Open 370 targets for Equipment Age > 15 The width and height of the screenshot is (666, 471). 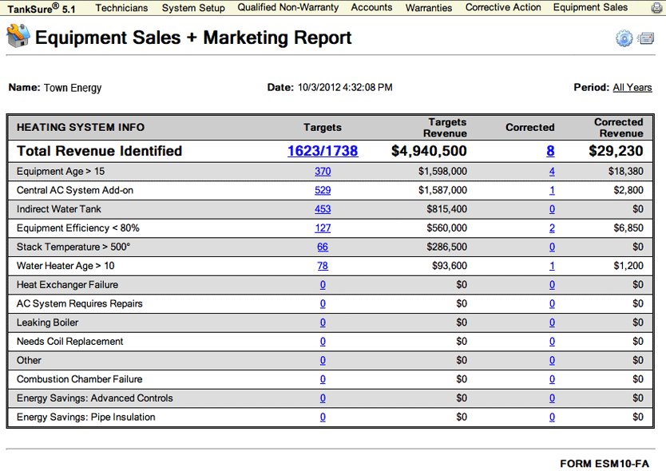(x=323, y=172)
